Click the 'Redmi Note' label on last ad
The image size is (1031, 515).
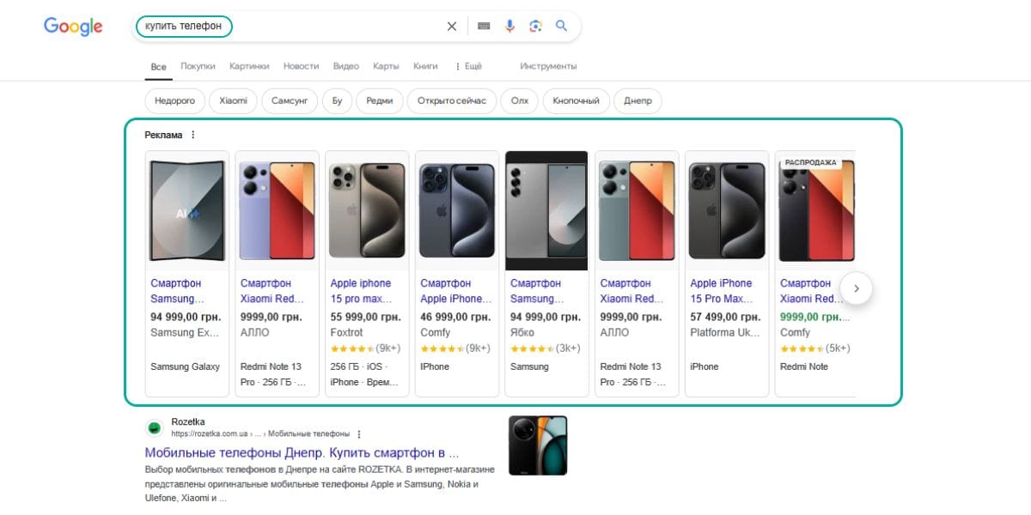pos(804,367)
